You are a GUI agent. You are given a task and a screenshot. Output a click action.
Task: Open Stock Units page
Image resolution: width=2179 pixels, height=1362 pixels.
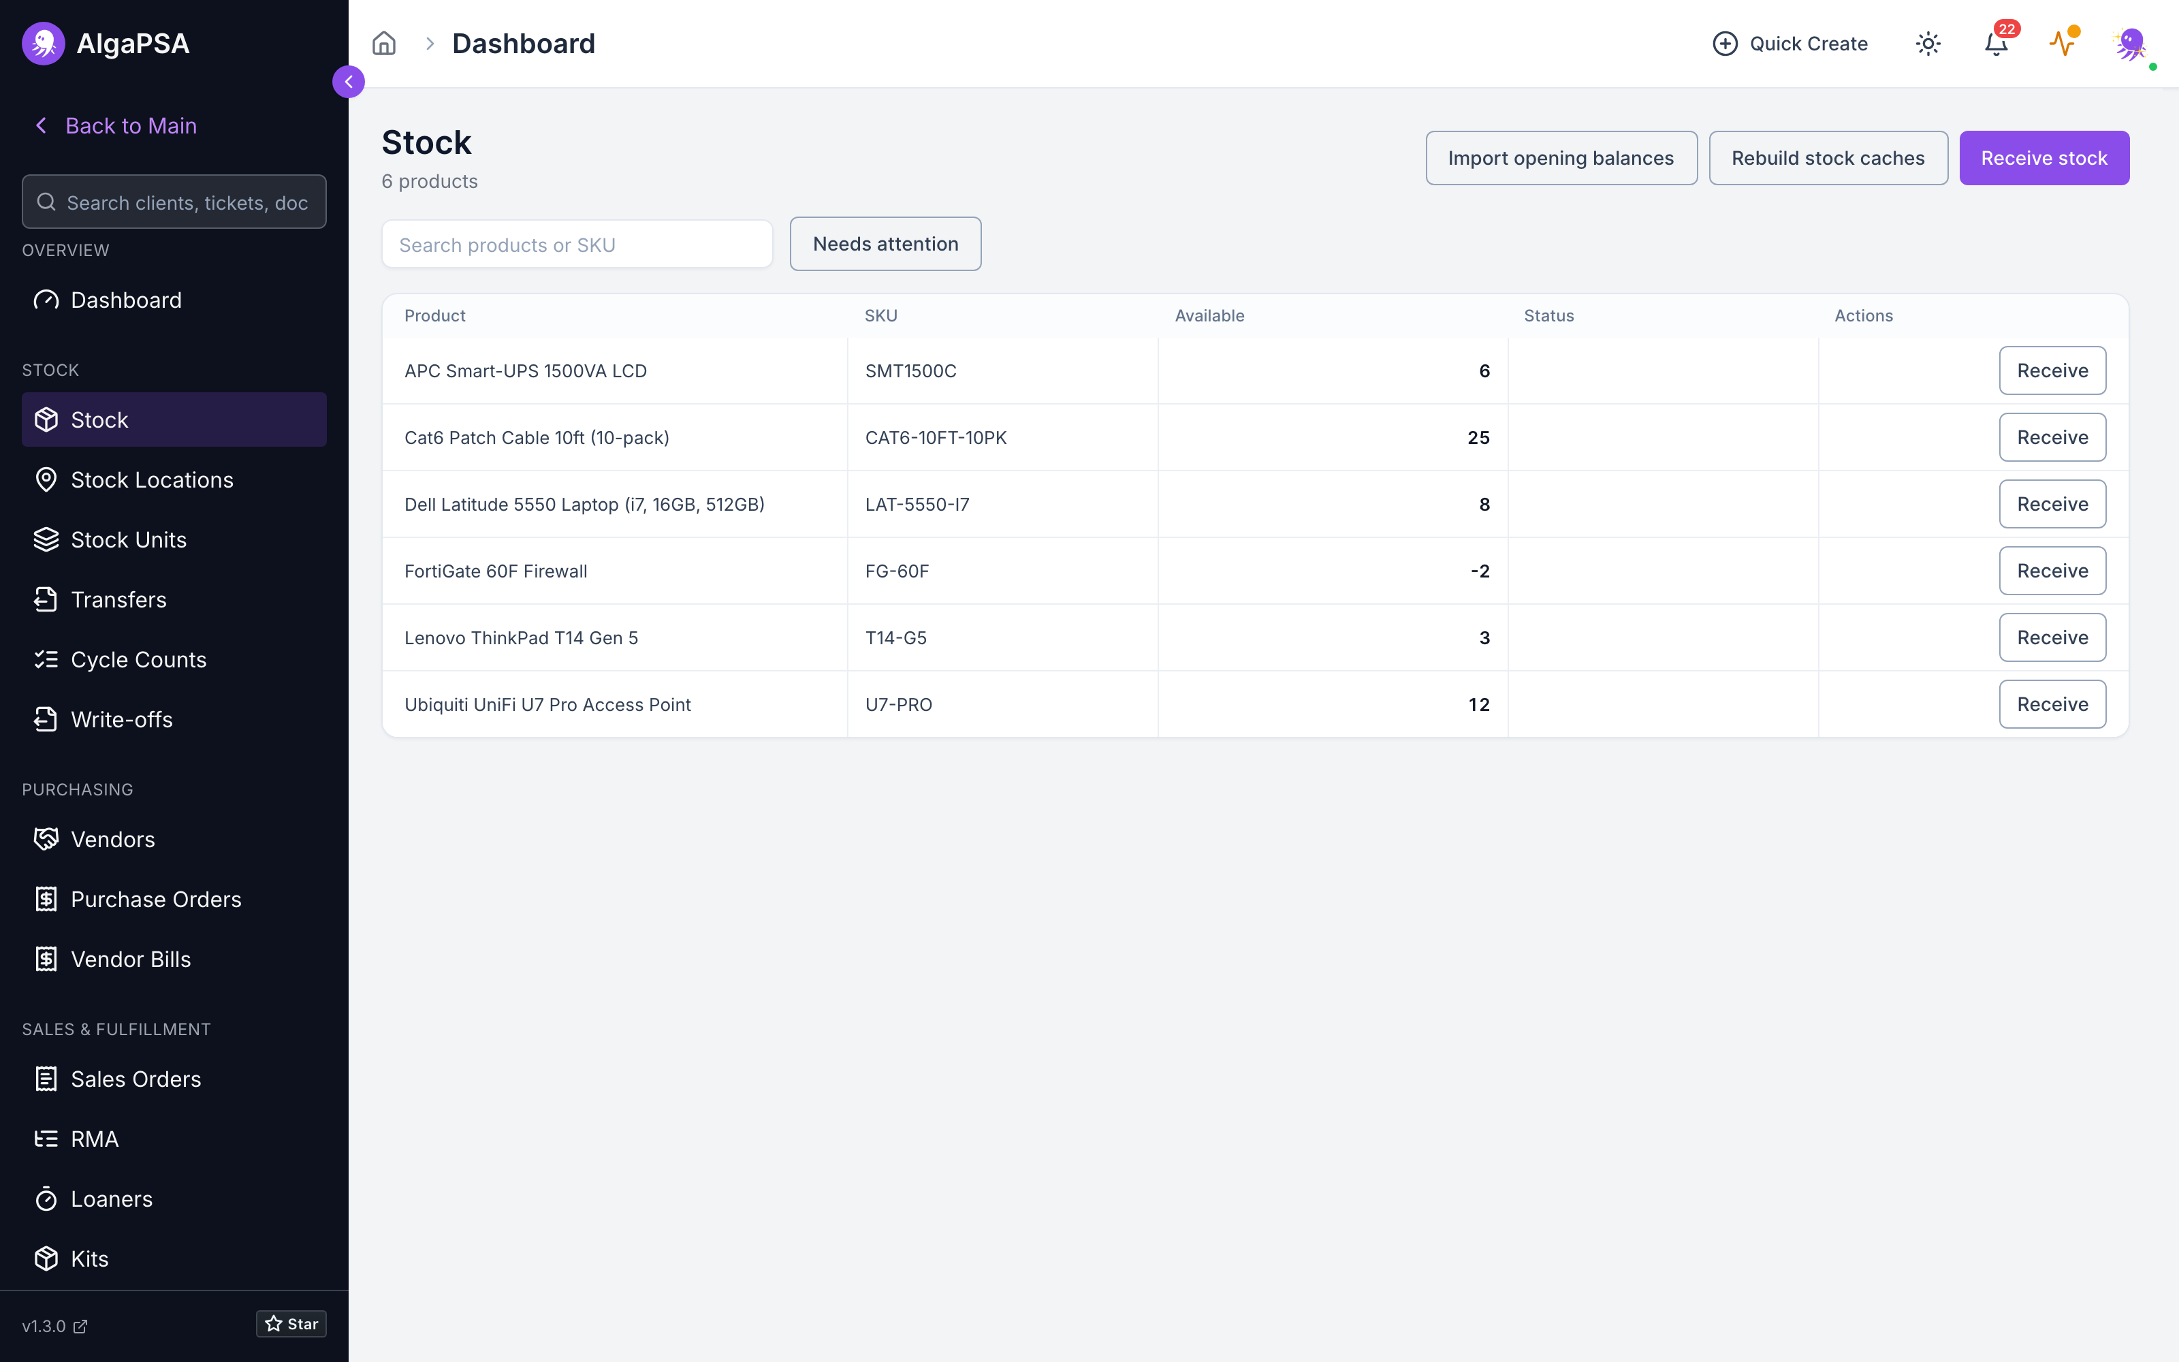(174, 539)
